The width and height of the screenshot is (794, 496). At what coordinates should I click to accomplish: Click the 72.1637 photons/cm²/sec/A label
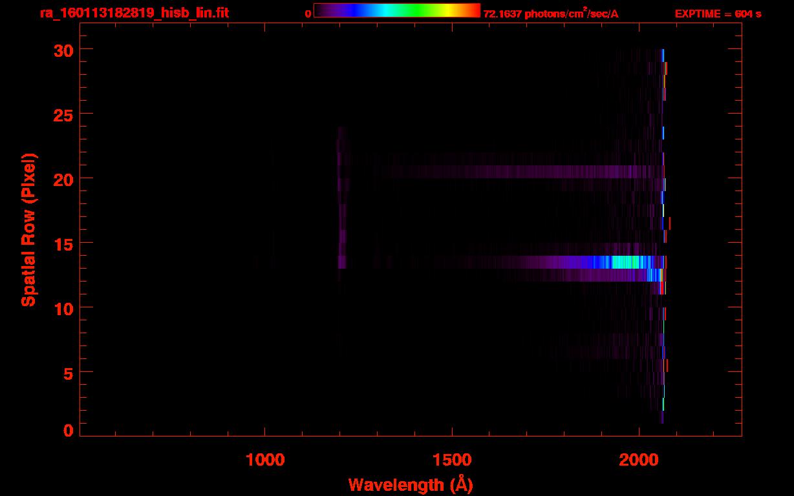tap(551, 14)
